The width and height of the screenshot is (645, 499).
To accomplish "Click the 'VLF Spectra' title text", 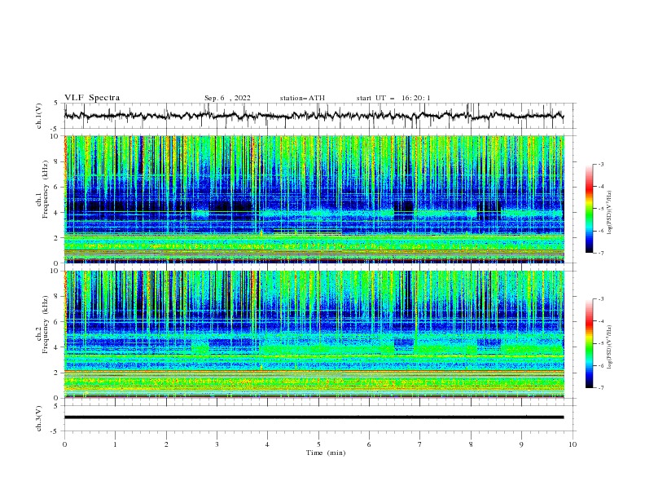I will (x=92, y=98).
